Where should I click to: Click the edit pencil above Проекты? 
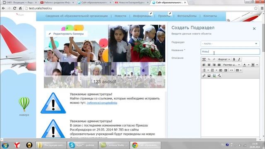(x=170, y=13)
